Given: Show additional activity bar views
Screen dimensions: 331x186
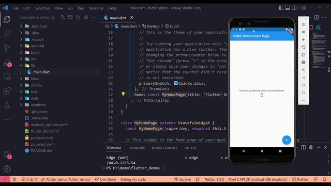Looking at the screenshot, I should tap(7, 119).
